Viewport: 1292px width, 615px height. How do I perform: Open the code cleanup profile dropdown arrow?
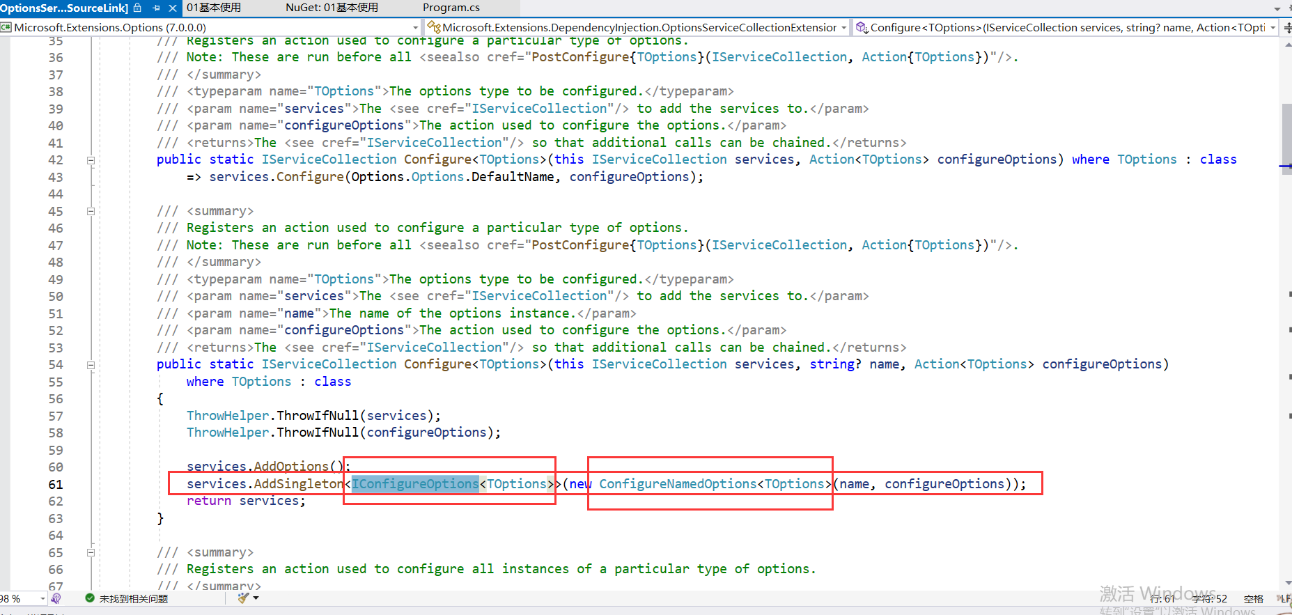tap(256, 598)
